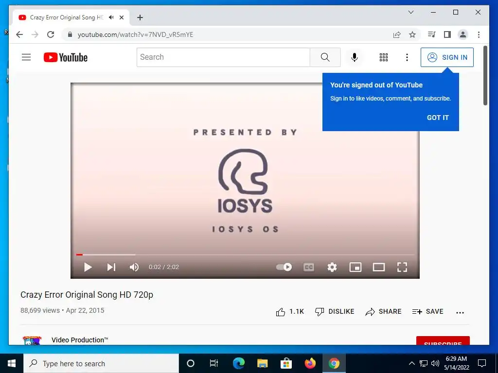Focus the YouTube search field
The image size is (498, 373).
click(223, 57)
